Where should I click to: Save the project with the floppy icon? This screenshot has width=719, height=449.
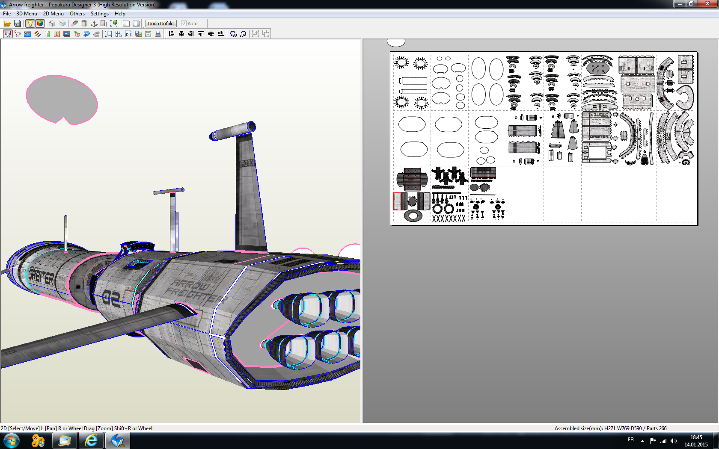(x=18, y=24)
